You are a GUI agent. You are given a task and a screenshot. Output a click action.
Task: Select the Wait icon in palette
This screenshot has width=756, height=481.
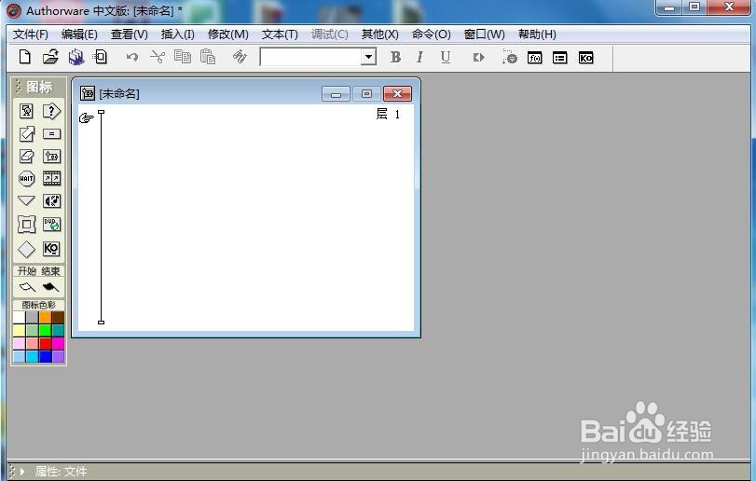pos(26,179)
